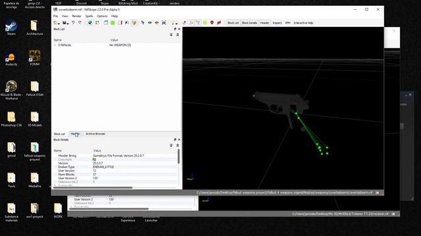Toggle the red strikethrough constraints icon

click(219, 23)
